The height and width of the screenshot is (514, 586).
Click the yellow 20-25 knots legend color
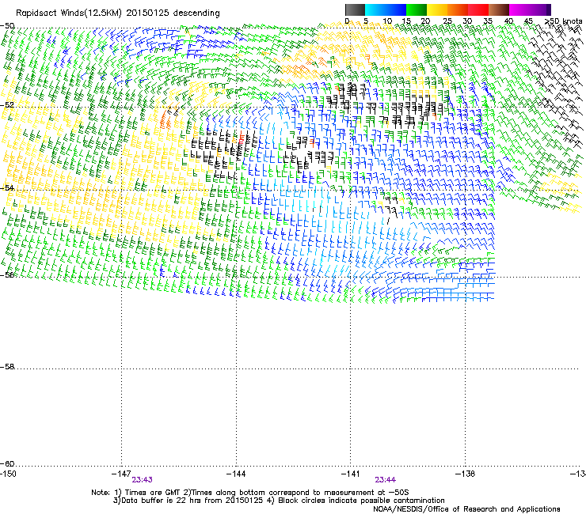tap(437, 9)
